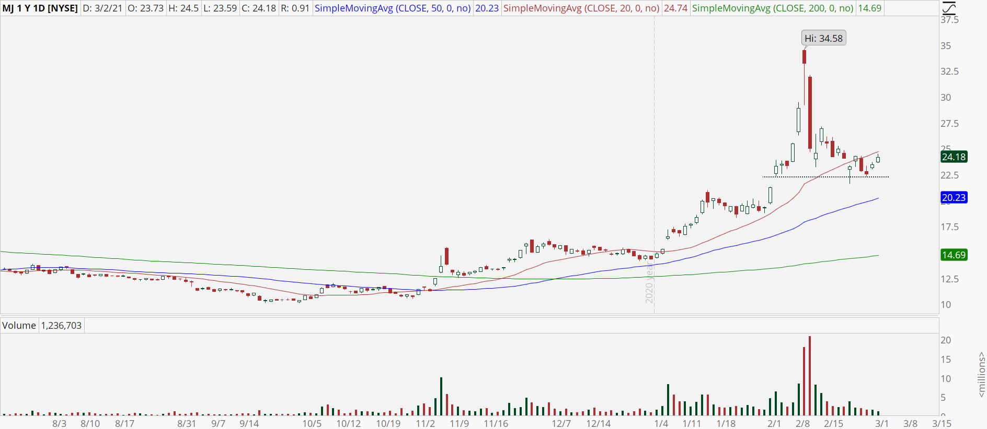Click the 20 label on the volume axis
Viewport: 987px width, 429px height.
tap(946, 340)
